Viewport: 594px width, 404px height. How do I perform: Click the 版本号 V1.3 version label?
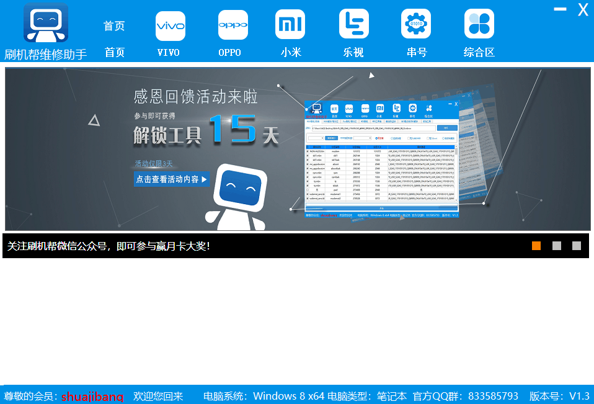[559, 397]
